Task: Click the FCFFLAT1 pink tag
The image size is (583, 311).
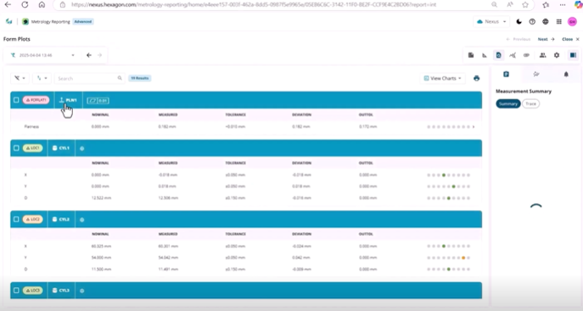Action: point(36,100)
